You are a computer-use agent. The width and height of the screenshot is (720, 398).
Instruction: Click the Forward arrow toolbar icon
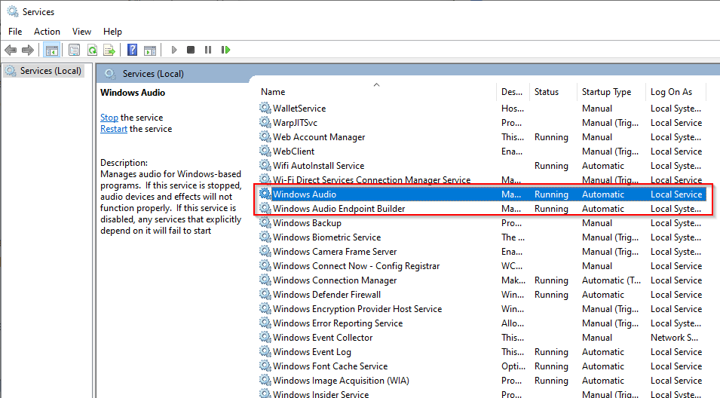point(28,50)
